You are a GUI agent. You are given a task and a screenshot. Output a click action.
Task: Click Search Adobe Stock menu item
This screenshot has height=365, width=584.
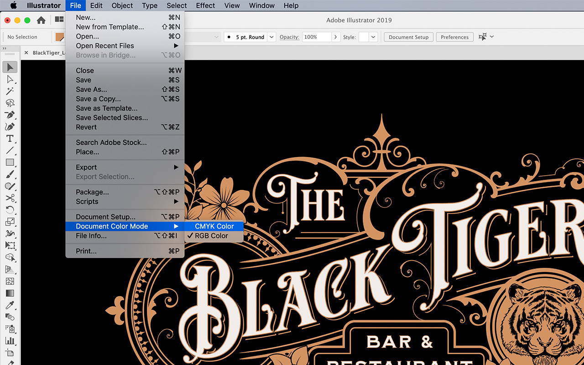click(x=125, y=142)
